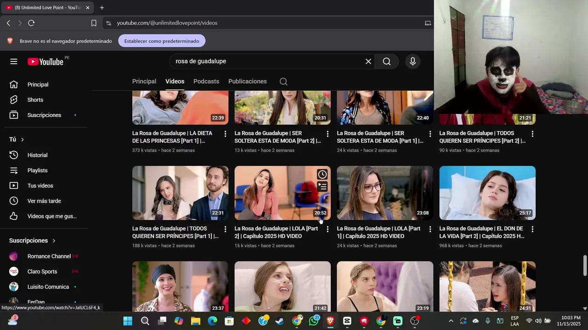The image size is (588, 330).
Task: Activate voice search microphone
Action: coord(413,61)
